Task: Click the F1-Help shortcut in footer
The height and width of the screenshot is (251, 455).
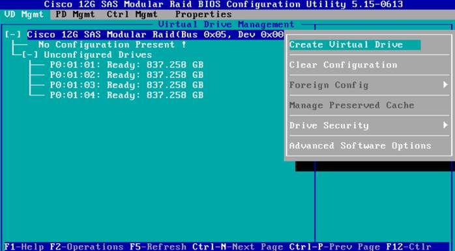Action: click(24, 247)
